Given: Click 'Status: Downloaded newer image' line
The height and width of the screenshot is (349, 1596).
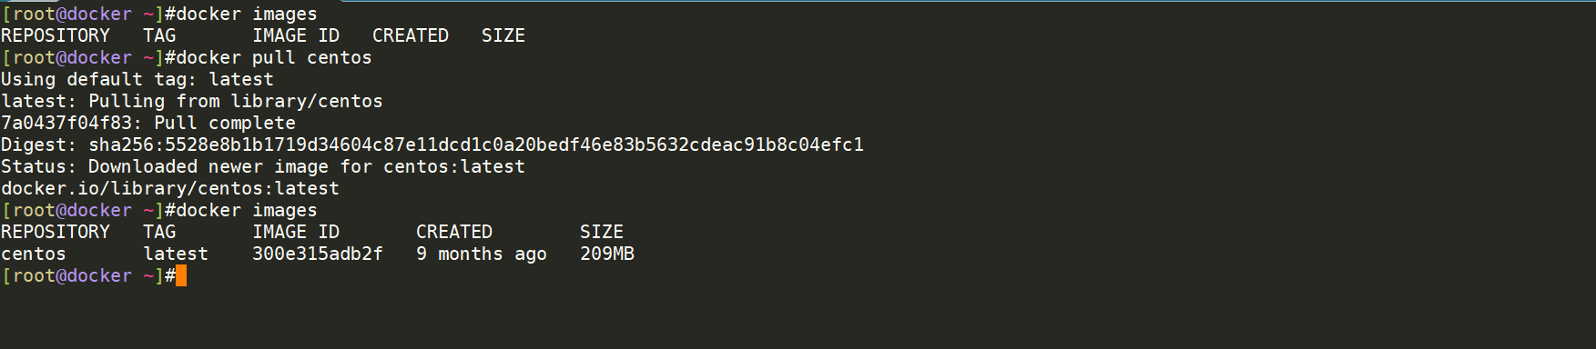Looking at the screenshot, I should 263,166.
